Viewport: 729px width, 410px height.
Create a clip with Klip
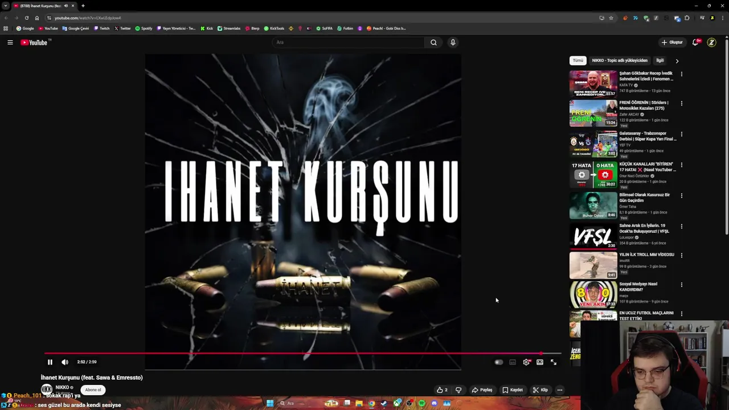(540, 390)
